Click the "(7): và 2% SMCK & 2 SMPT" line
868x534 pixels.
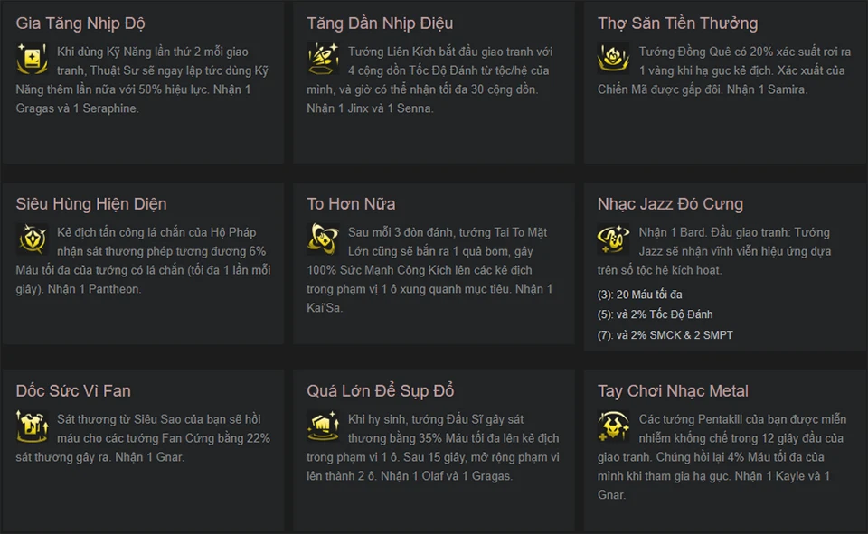[665, 334]
